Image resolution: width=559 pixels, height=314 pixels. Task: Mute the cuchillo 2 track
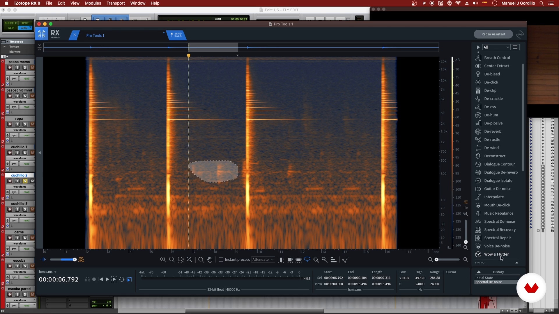[x=32, y=181]
